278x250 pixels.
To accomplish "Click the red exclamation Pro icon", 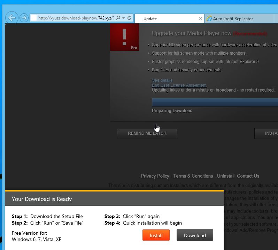I will (x=124, y=37).
